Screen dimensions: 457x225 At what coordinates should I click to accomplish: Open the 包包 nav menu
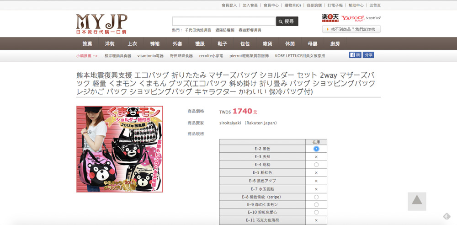click(245, 43)
